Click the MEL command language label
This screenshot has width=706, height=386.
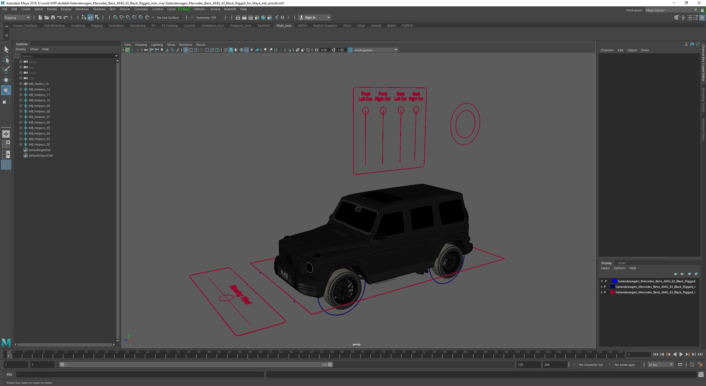[9, 374]
